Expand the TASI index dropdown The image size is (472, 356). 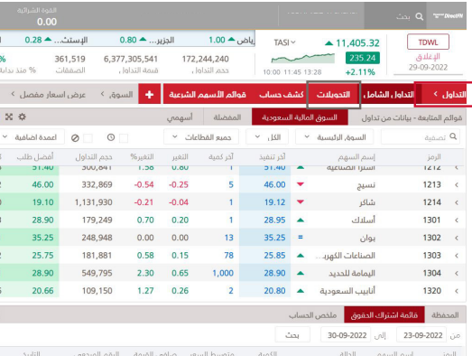284,42
